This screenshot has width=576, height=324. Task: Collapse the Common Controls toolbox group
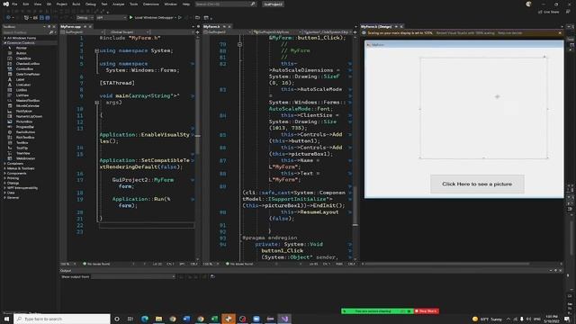pyautogui.click(x=5, y=43)
